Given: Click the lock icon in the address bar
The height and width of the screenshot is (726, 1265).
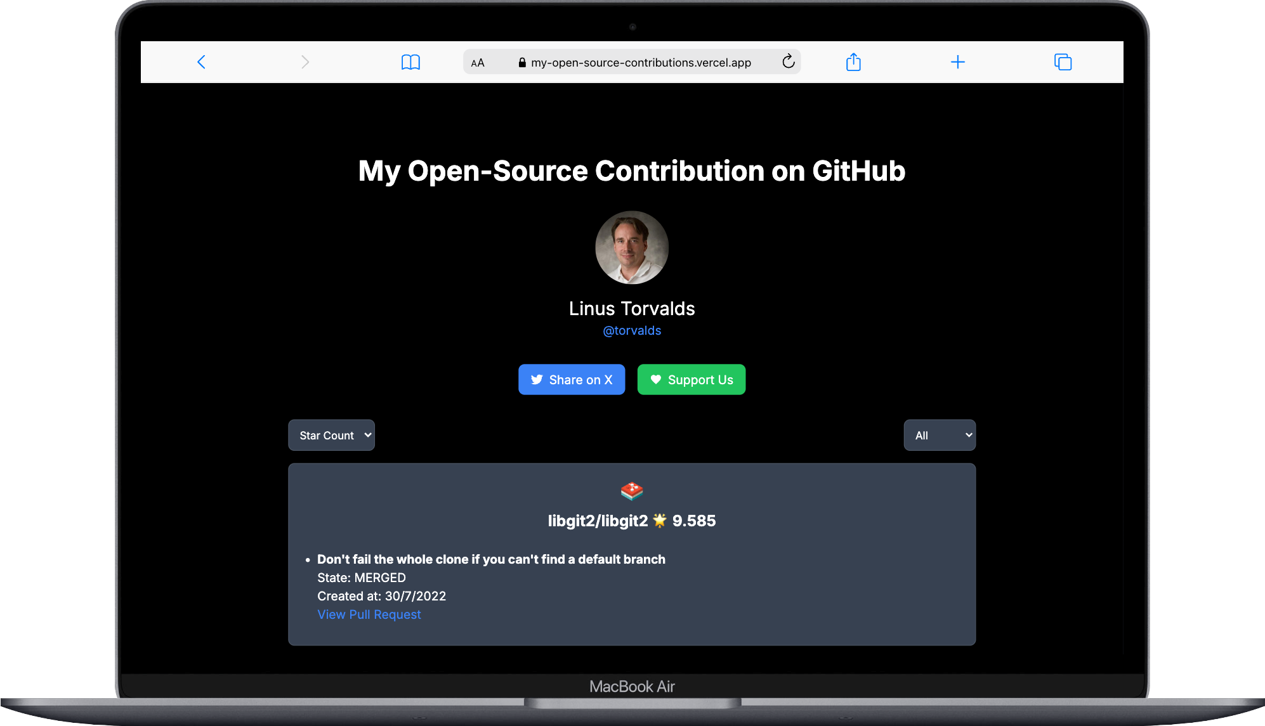Looking at the screenshot, I should coord(522,62).
